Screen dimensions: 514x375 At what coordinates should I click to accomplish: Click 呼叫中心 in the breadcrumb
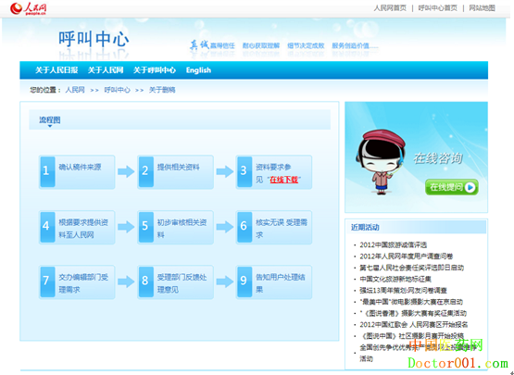[117, 90]
